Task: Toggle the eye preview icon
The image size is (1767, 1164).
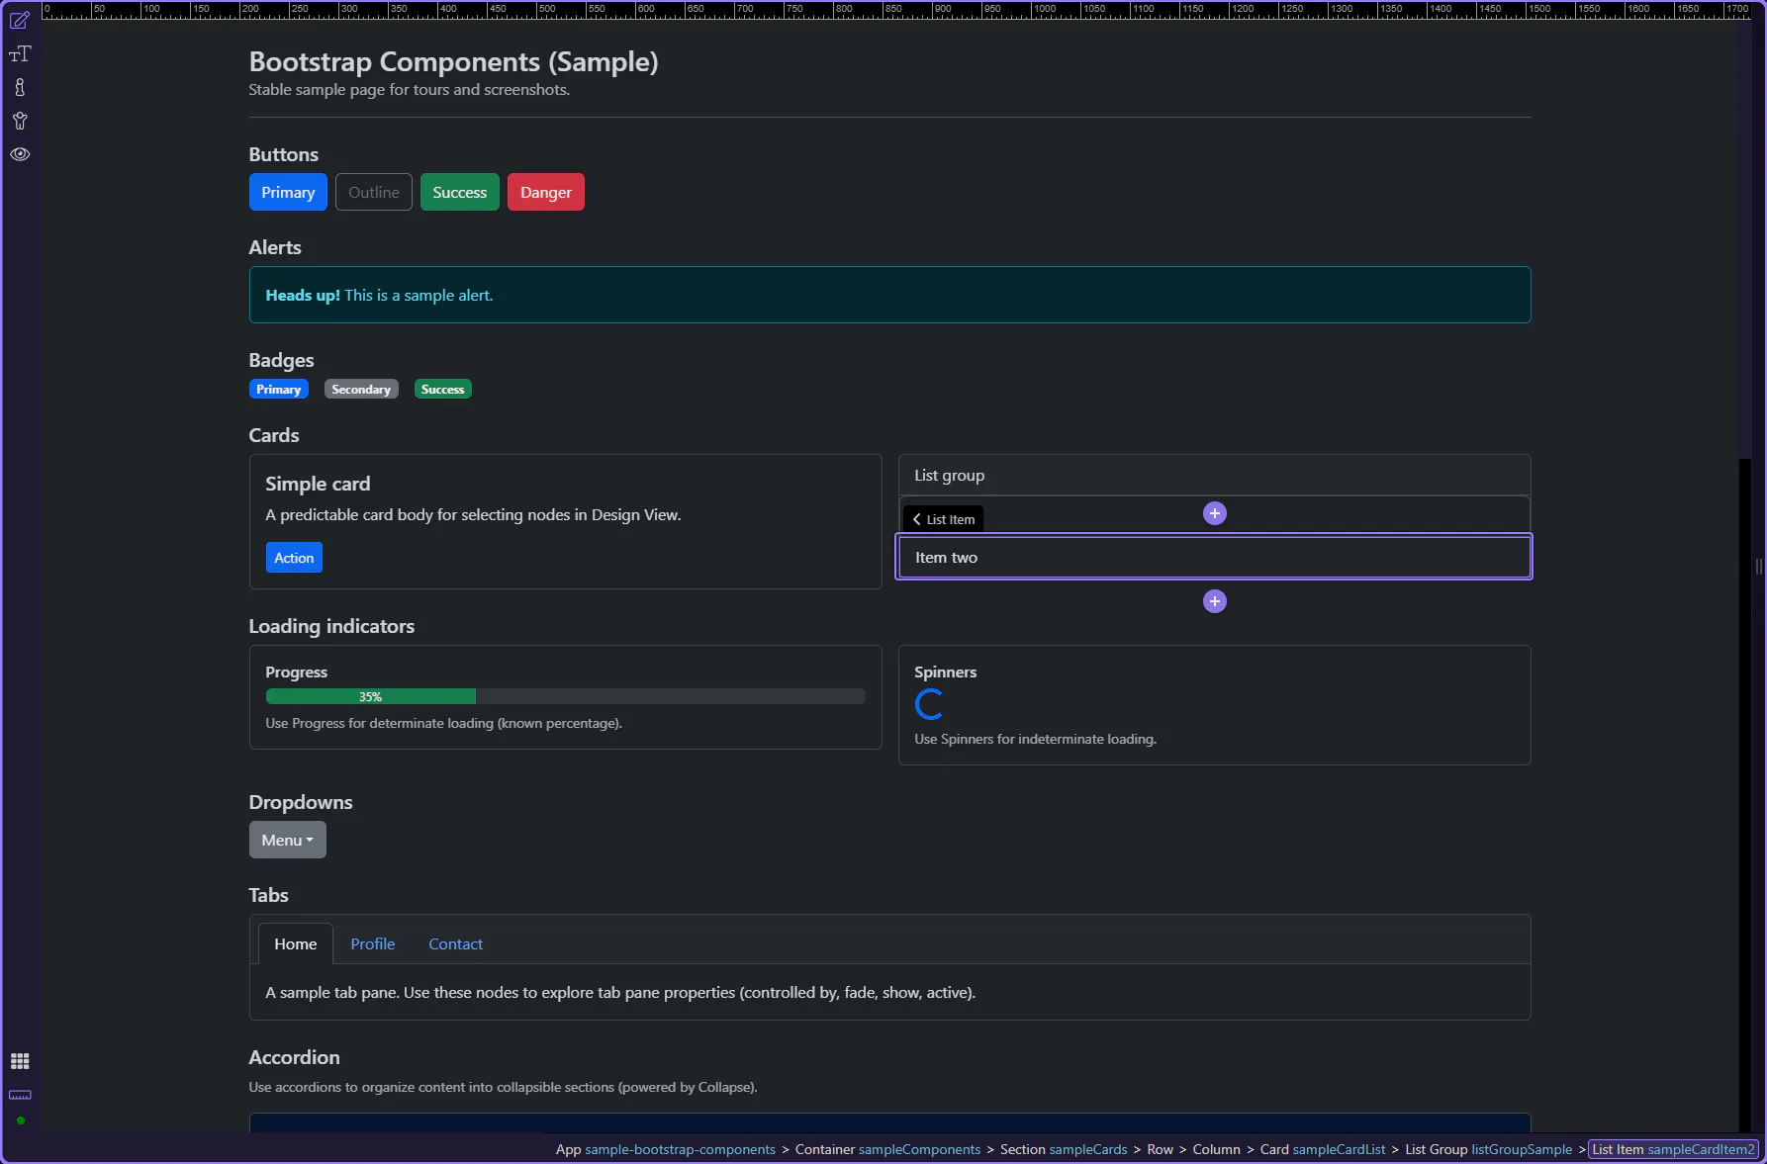Action: point(20,154)
